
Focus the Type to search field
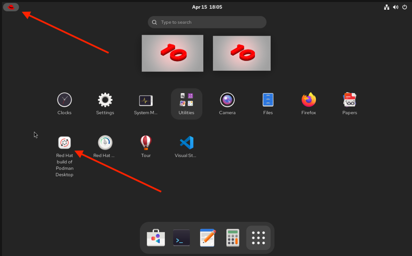(207, 22)
